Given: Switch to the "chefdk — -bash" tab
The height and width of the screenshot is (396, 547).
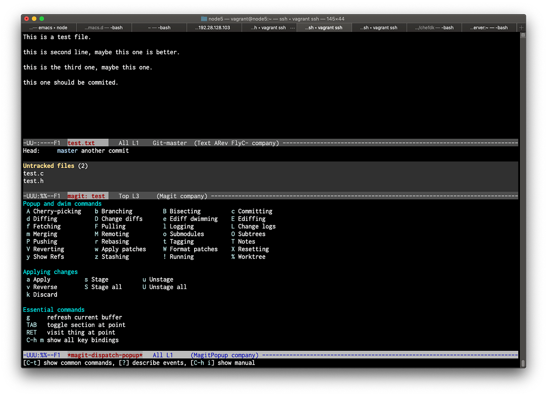Looking at the screenshot, I should [434, 27].
